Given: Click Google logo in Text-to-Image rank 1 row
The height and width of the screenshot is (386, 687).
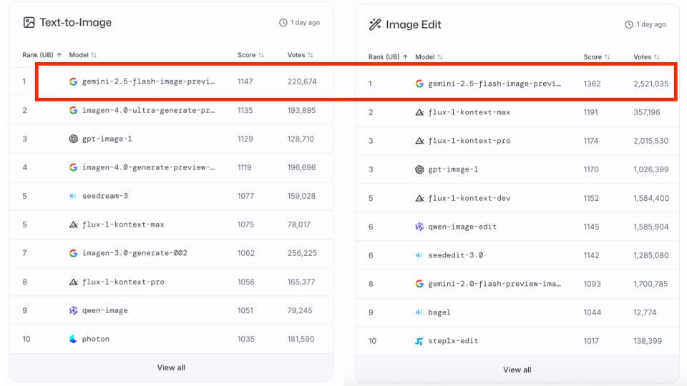Looking at the screenshot, I should click(73, 81).
